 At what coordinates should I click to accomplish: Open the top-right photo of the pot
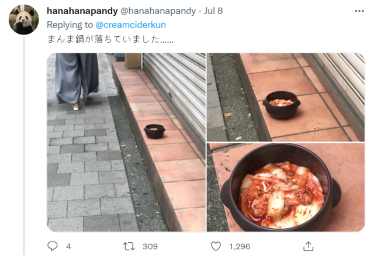tap(286, 97)
